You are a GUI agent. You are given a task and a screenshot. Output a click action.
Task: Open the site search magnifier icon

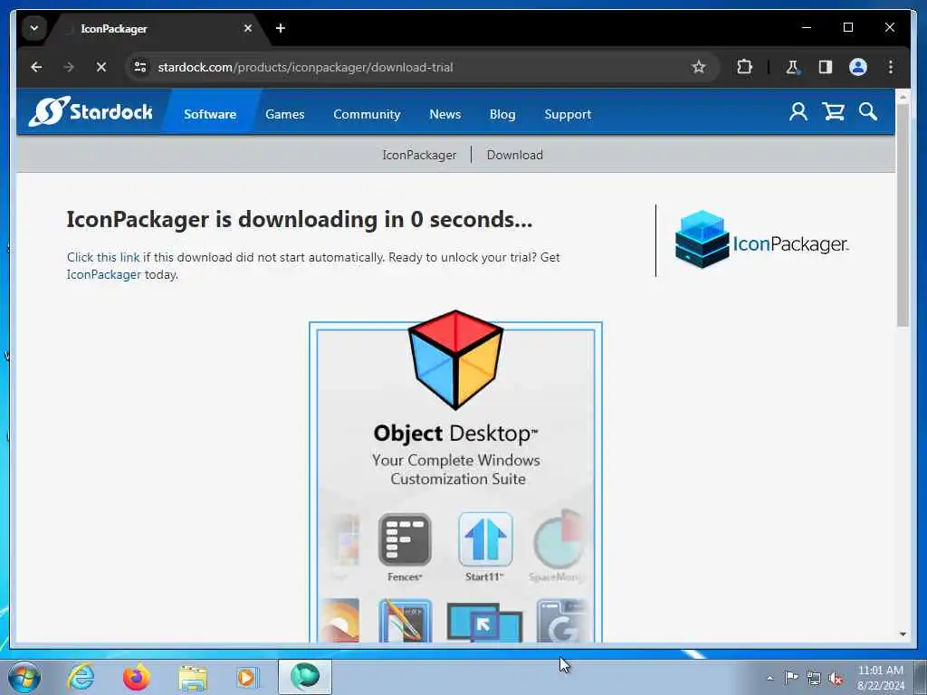(868, 111)
